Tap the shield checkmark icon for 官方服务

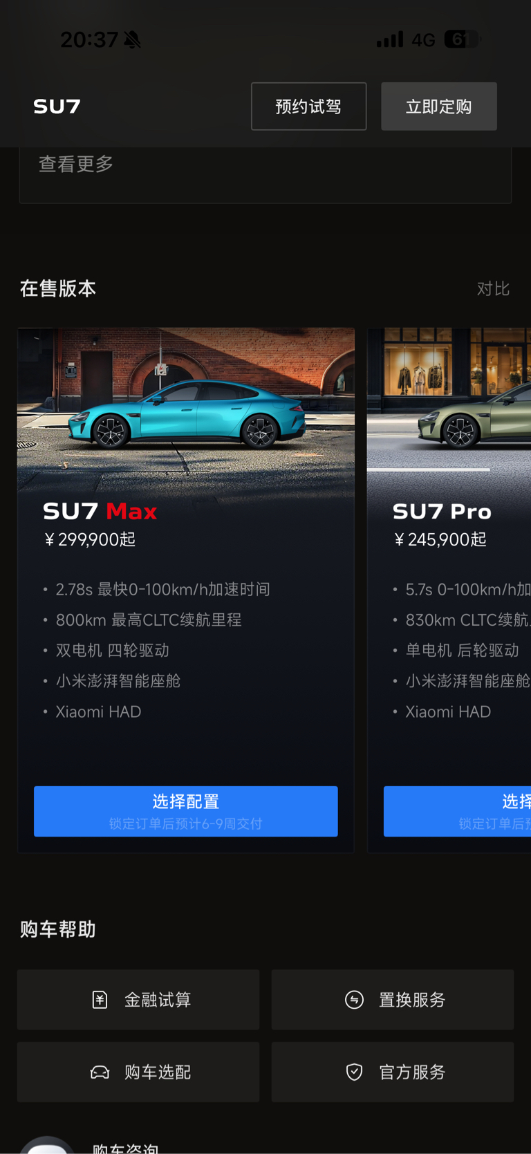click(354, 1072)
